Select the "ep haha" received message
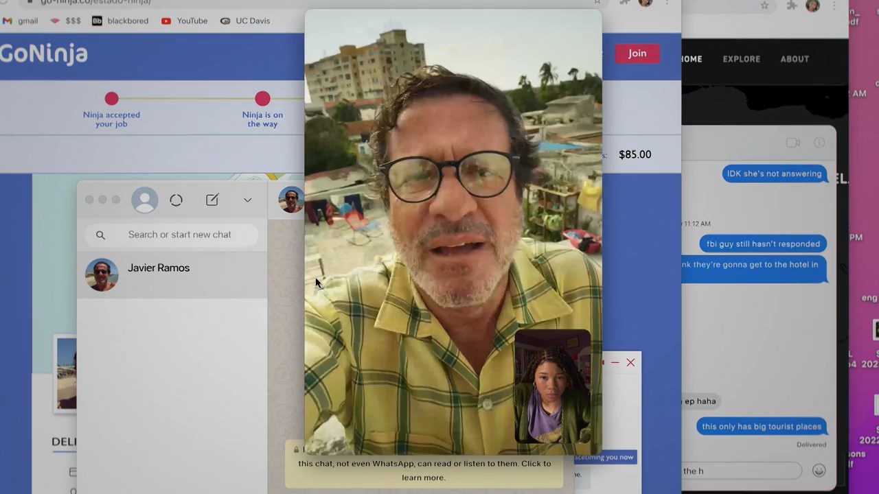Image resolution: width=879 pixels, height=494 pixels. [700, 401]
